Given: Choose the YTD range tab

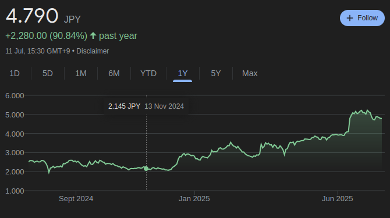Looking at the screenshot, I should (148, 73).
